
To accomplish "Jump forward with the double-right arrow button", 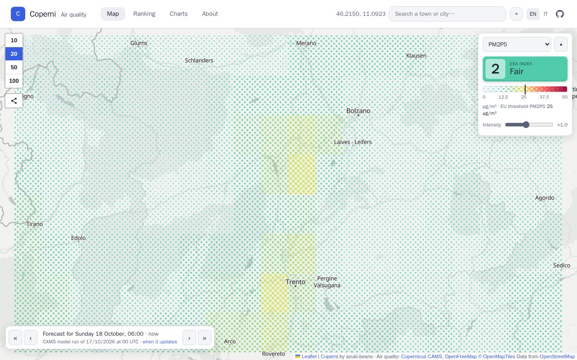I will pyautogui.click(x=205, y=337).
